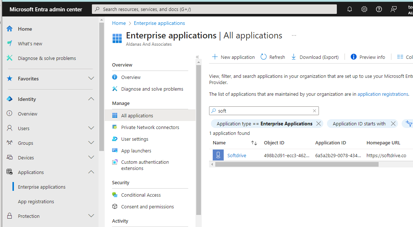Click Preview info button
Viewport: 413px width, 227px height.
click(x=368, y=57)
